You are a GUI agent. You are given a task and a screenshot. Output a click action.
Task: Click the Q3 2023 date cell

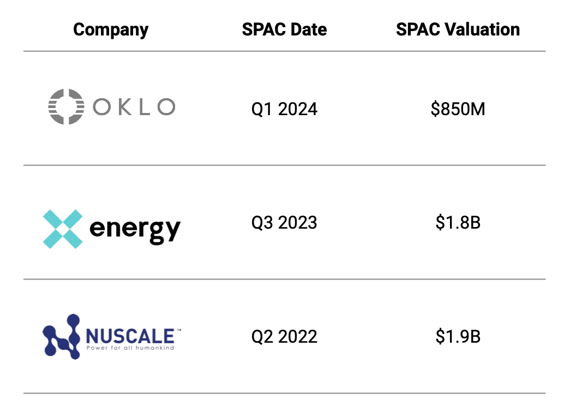coord(284,223)
